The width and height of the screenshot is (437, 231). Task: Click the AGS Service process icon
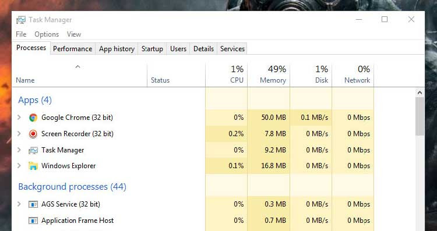coord(33,205)
